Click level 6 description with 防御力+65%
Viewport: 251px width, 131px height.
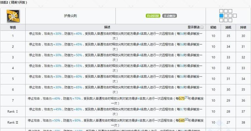pyautogui.click(x=116, y=89)
